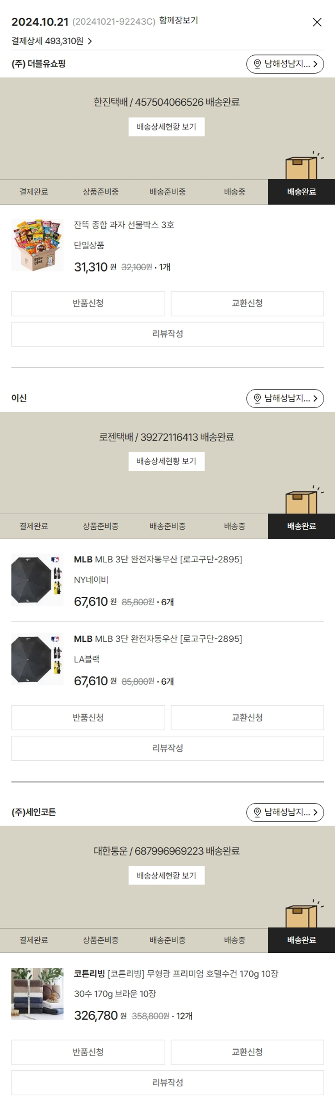View 대한통운 shipment tracking details

pyautogui.click(x=166, y=875)
